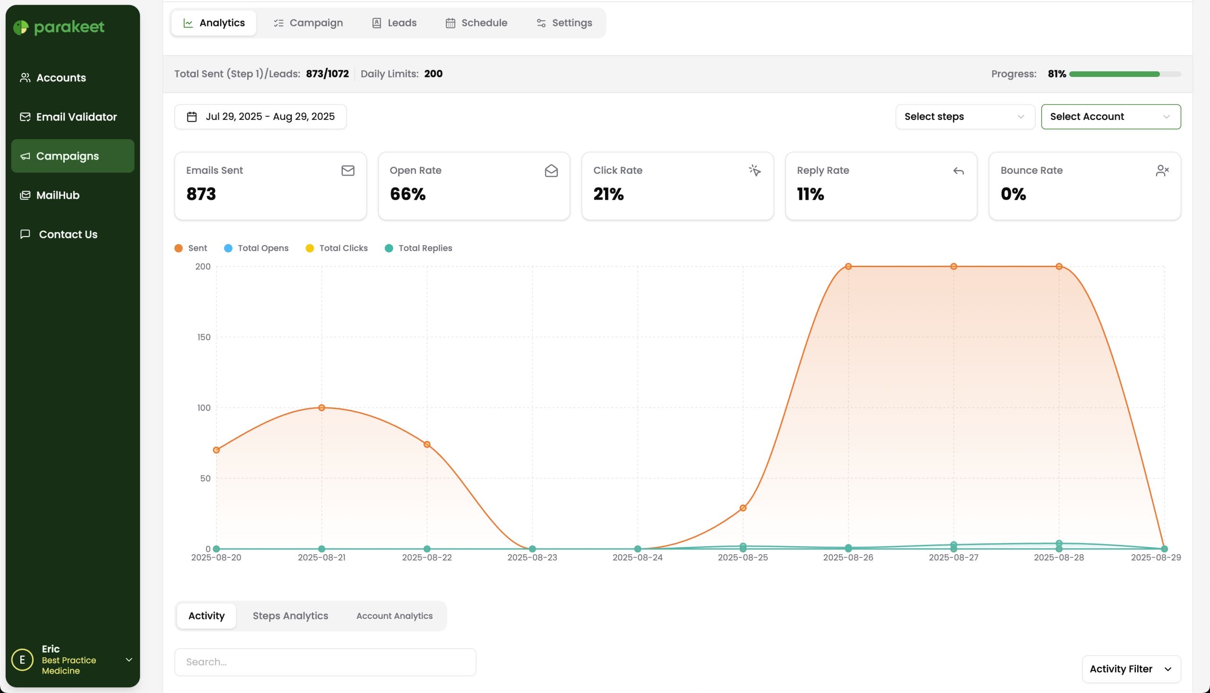Open the Steps Analytics tab
The width and height of the screenshot is (1210, 693).
point(290,616)
